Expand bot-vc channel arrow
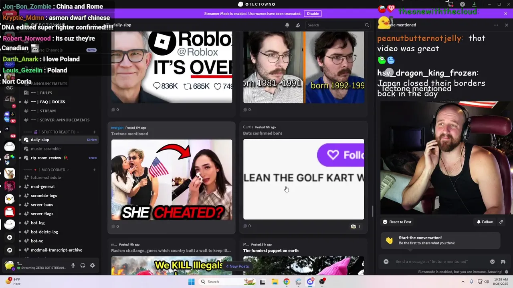513x288 pixels. tap(20, 241)
